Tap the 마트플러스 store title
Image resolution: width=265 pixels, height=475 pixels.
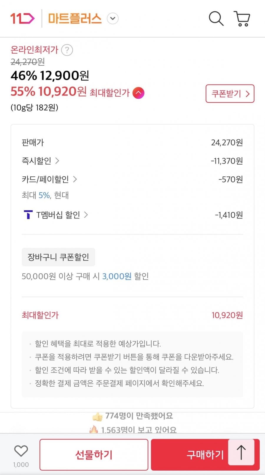click(75, 19)
